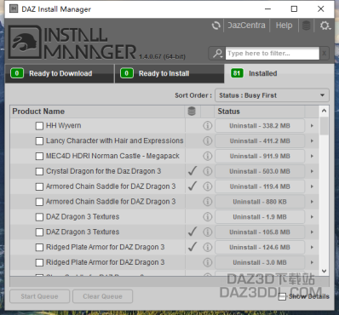Show info for Lancy Character

tap(208, 140)
